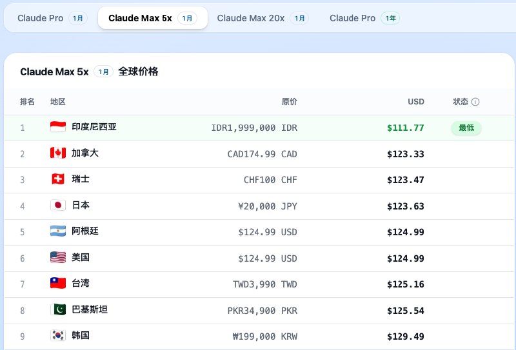The height and width of the screenshot is (350, 516).
Task: Click the CAD174.99 CAD price
Action: pos(263,154)
